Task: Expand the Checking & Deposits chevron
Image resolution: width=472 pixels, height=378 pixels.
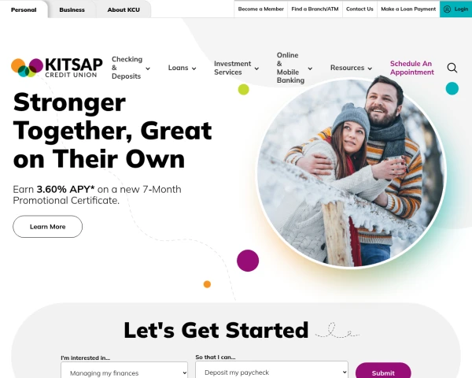Action: tap(148, 69)
